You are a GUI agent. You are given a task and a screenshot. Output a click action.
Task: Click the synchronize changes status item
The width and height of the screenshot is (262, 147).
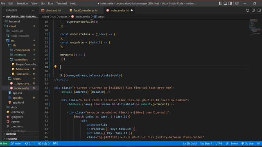click(x=30, y=143)
